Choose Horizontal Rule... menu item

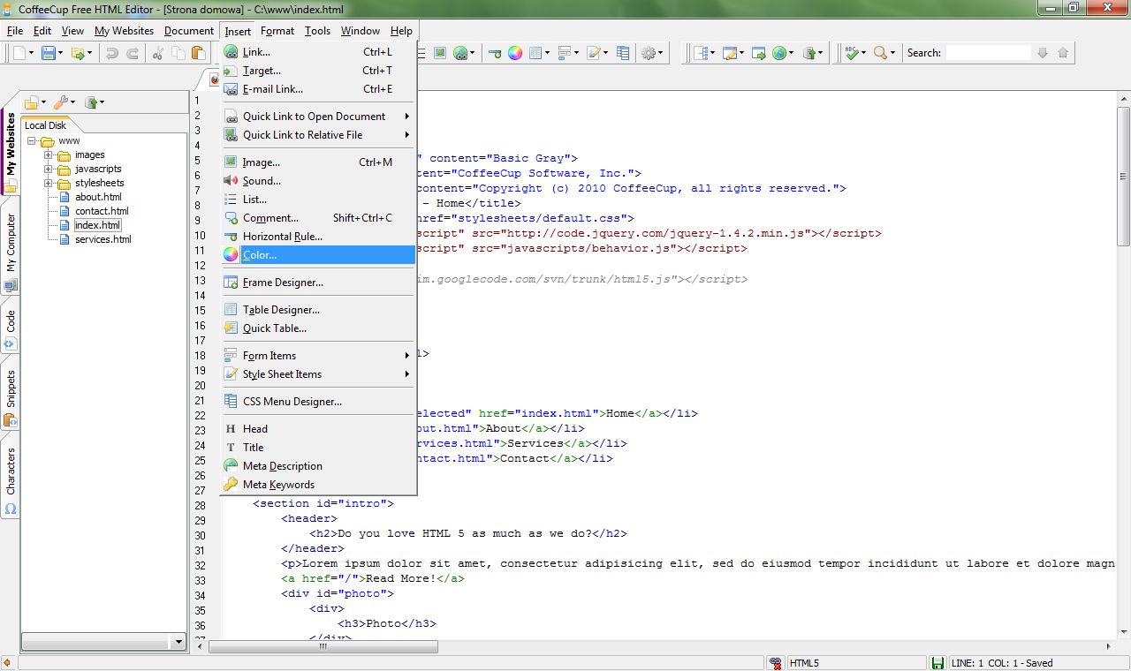point(318,237)
